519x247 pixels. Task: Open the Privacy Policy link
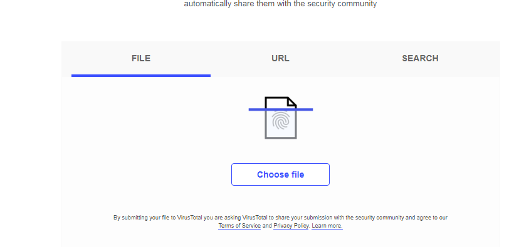coord(291,226)
